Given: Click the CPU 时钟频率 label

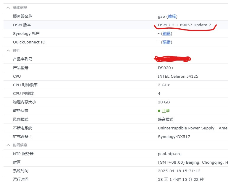Looking at the screenshot, I should [x=25, y=85].
